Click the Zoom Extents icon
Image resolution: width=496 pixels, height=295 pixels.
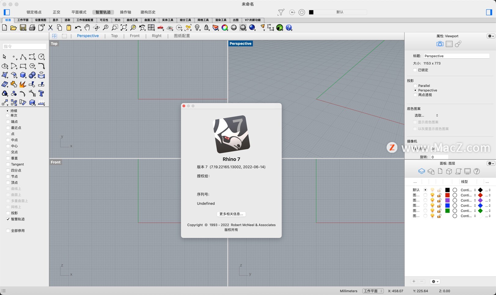pos(124,28)
